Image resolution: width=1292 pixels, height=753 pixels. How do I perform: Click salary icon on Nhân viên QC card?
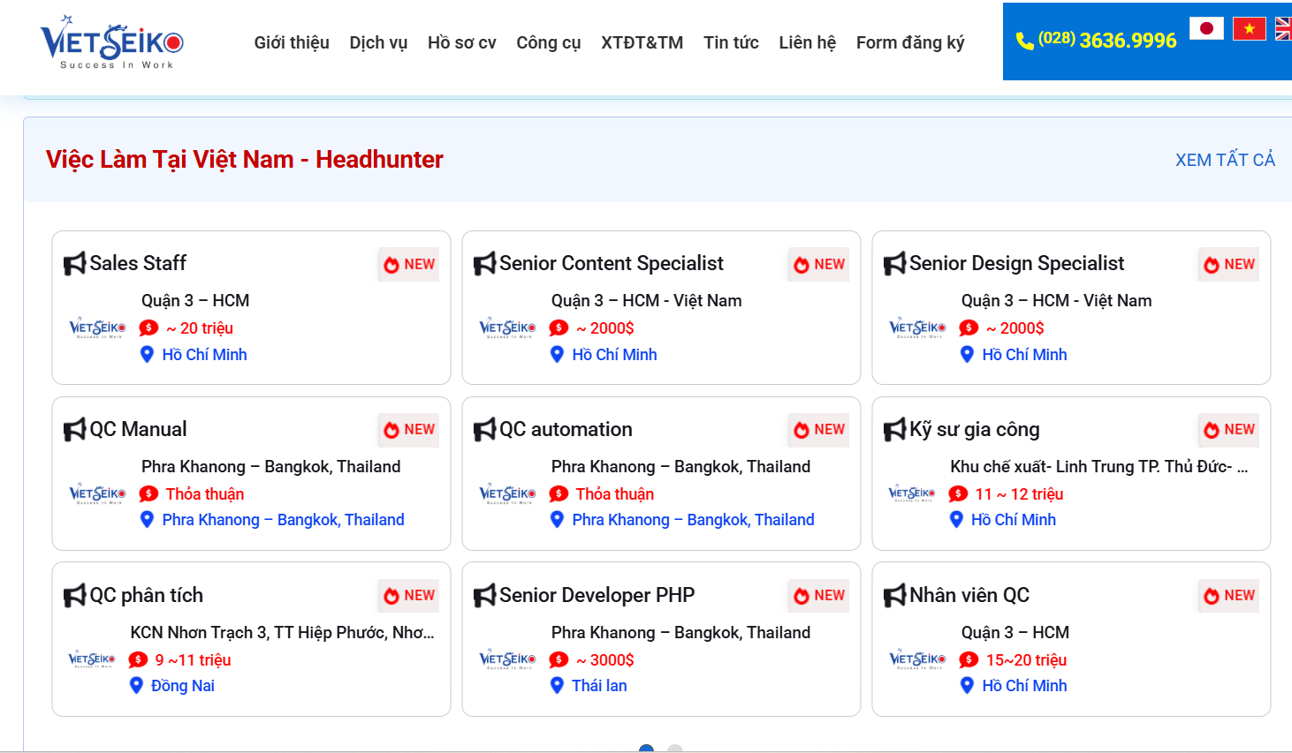pos(969,659)
